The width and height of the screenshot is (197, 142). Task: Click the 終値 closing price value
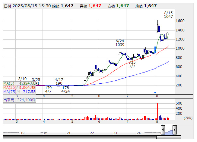pos(150,6)
